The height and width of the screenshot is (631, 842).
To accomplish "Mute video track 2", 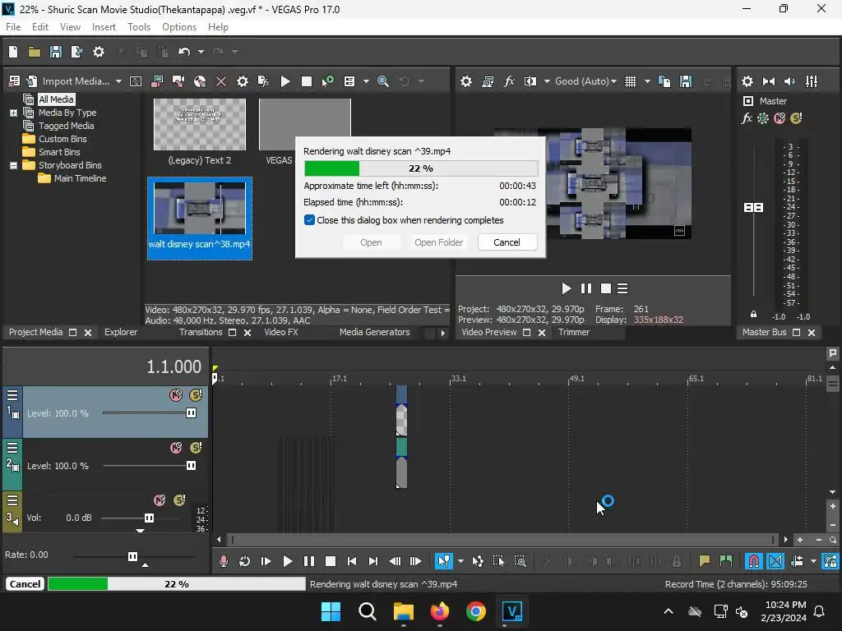I will click(176, 448).
